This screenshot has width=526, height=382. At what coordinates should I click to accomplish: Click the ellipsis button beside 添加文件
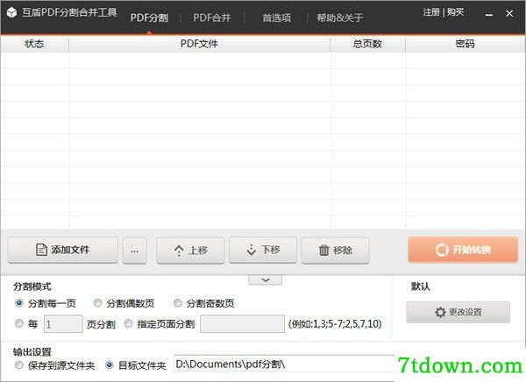(134, 251)
